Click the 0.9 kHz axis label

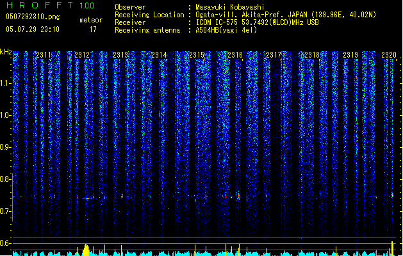point(5,147)
